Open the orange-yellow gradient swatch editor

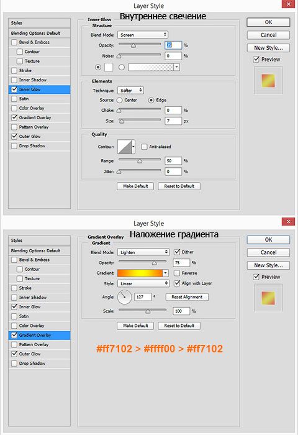[140, 273]
